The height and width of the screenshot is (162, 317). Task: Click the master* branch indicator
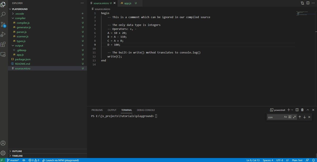coord(13,160)
